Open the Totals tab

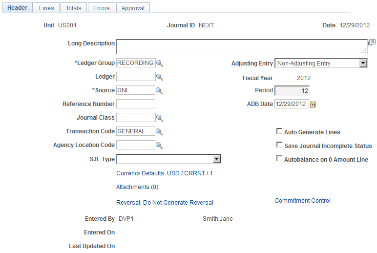(74, 8)
